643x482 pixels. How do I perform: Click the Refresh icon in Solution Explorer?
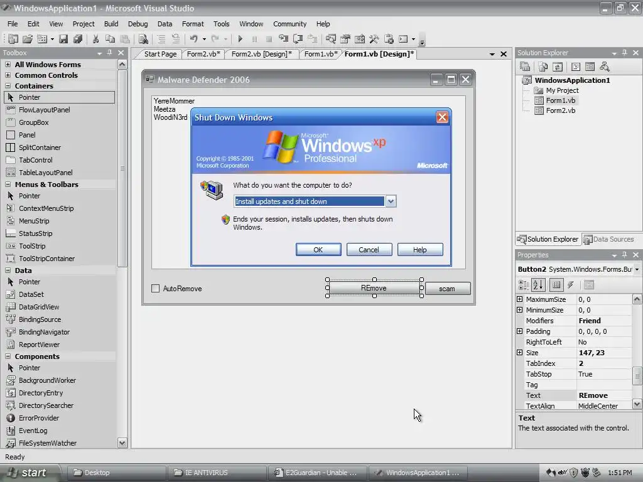point(558,67)
